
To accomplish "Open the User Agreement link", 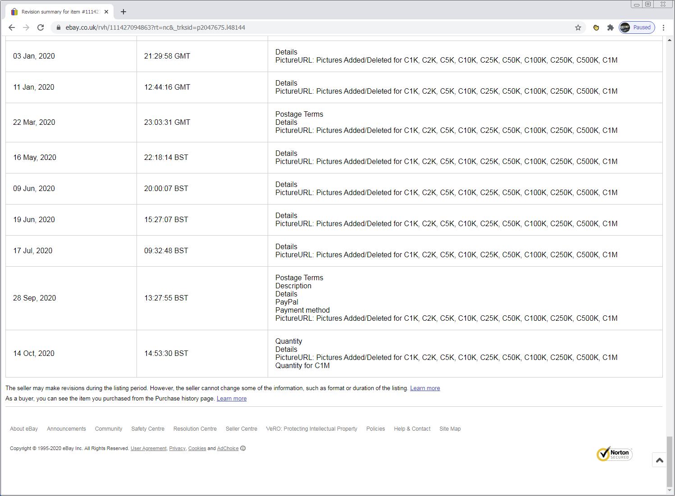I will [x=148, y=448].
